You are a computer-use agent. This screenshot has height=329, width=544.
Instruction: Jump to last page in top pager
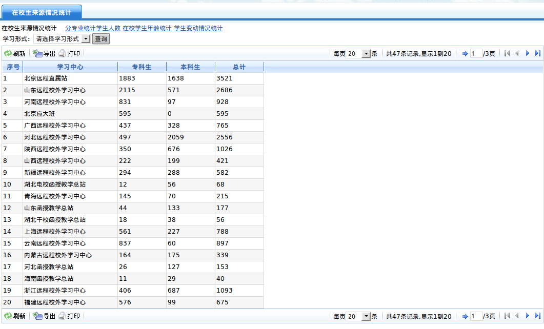point(537,53)
